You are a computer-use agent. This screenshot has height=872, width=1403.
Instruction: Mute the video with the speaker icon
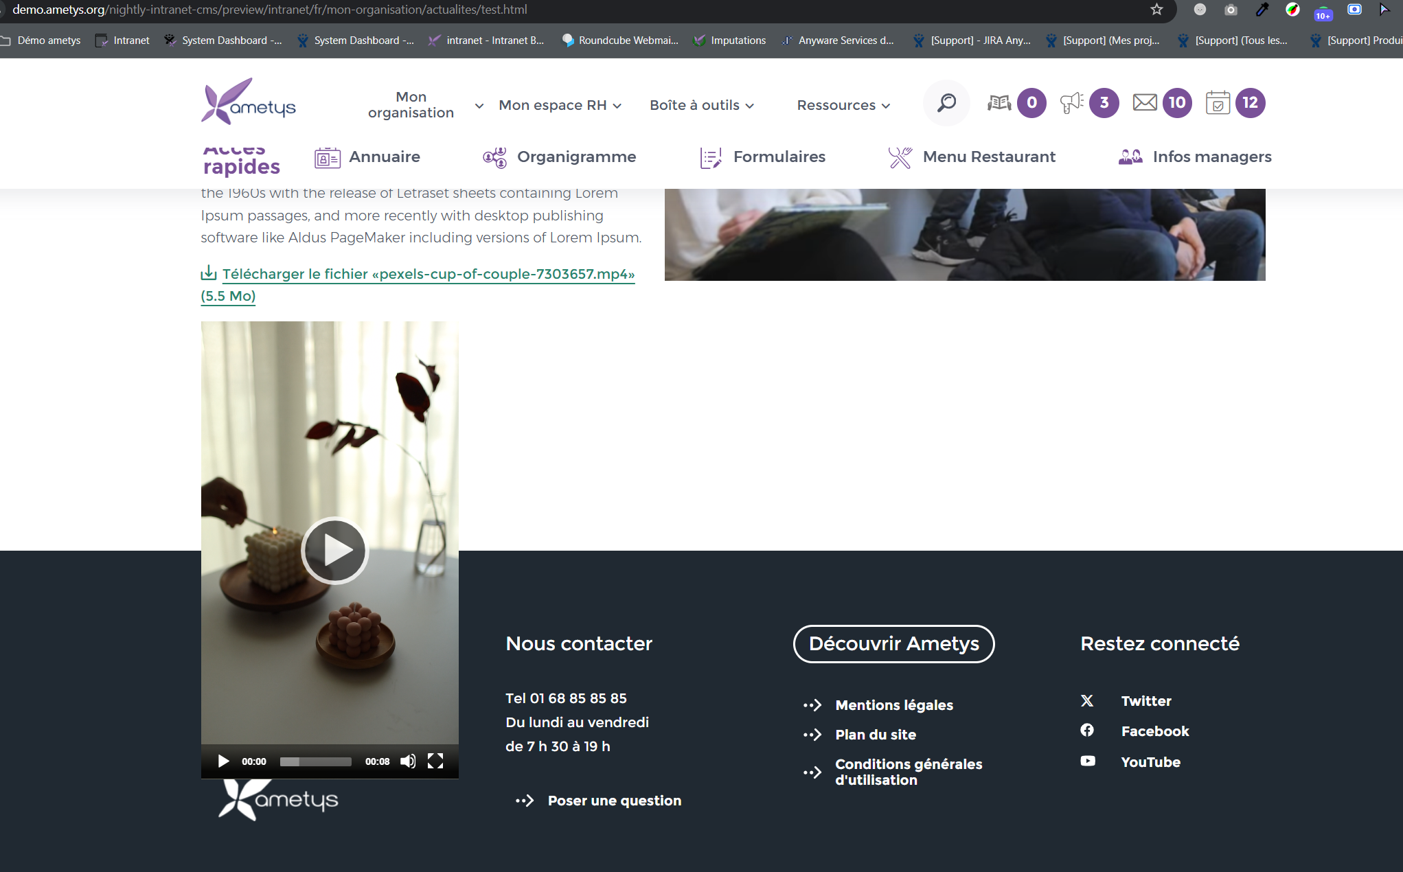[x=408, y=761]
